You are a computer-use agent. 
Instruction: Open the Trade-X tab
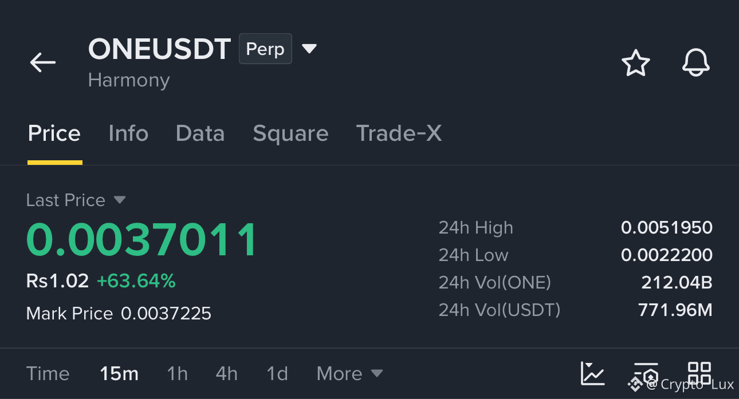(399, 133)
